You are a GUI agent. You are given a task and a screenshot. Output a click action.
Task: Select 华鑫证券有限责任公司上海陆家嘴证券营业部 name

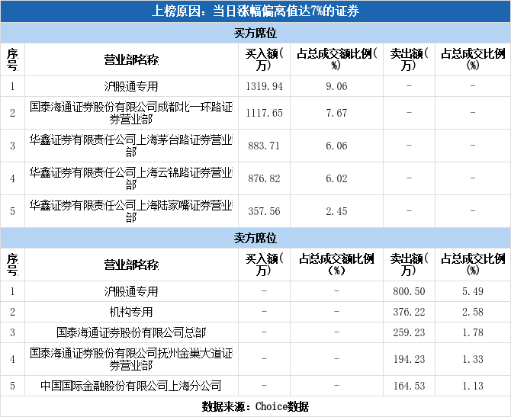click(x=131, y=211)
